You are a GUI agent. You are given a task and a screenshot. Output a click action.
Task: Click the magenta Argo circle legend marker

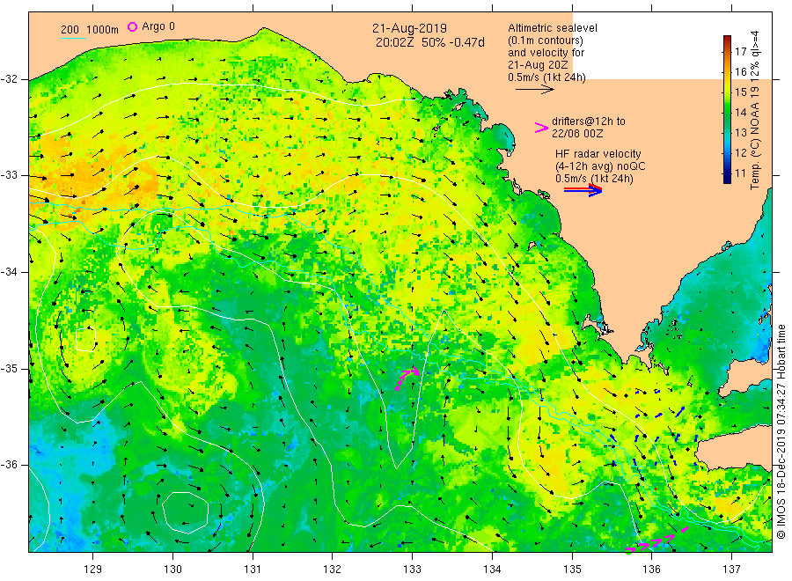click(x=132, y=26)
